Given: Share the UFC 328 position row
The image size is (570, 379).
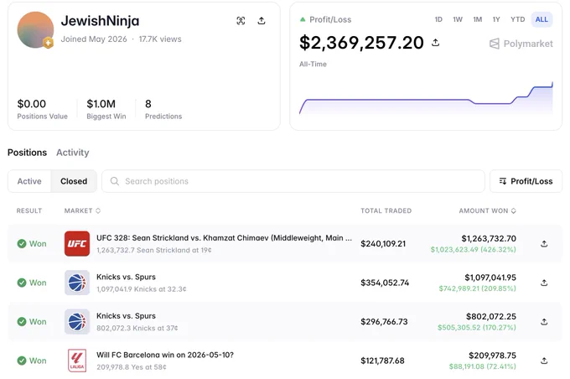Looking at the screenshot, I should [544, 244].
